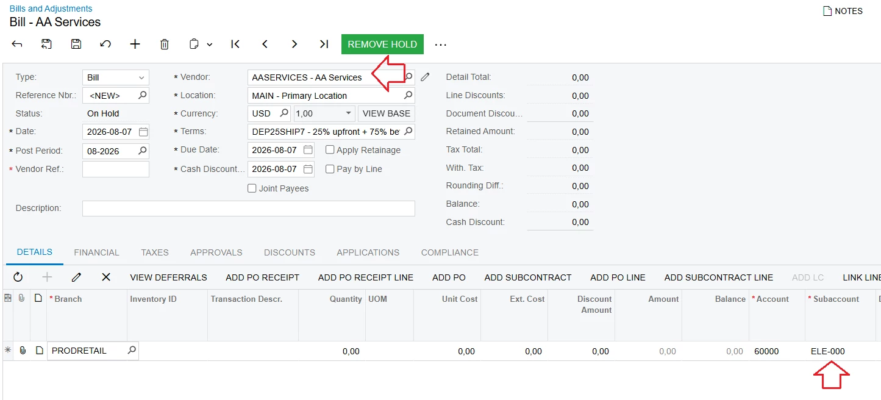Go to the last record
The image size is (881, 400).
(324, 44)
